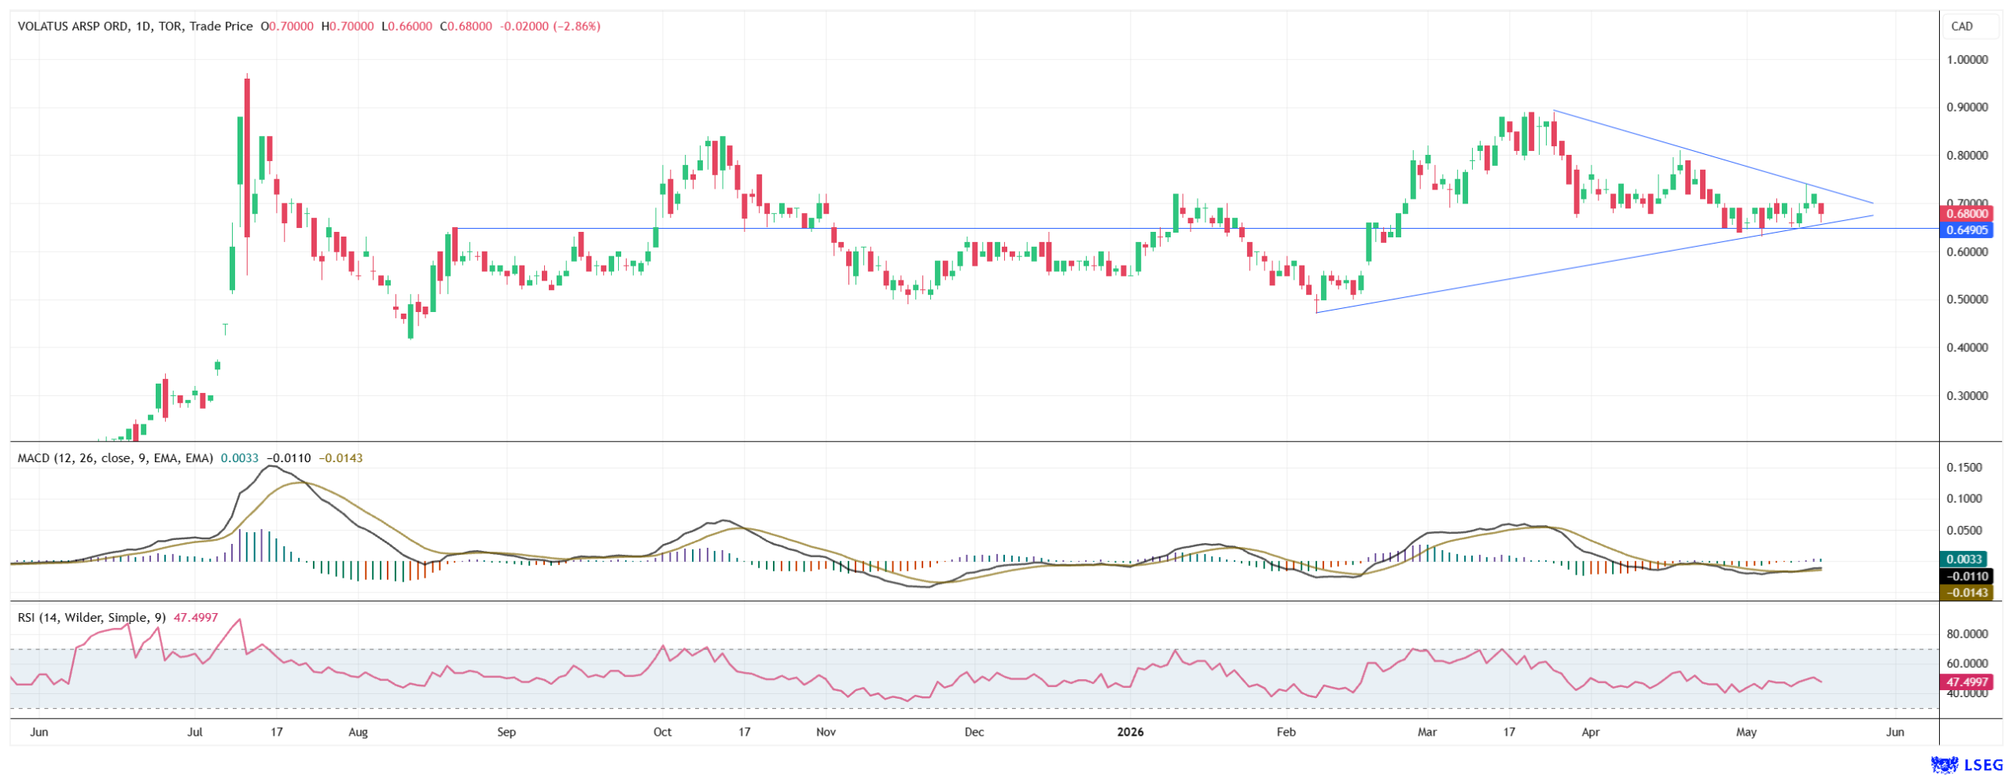Click the 0.30000 price axis label

pos(1967,396)
